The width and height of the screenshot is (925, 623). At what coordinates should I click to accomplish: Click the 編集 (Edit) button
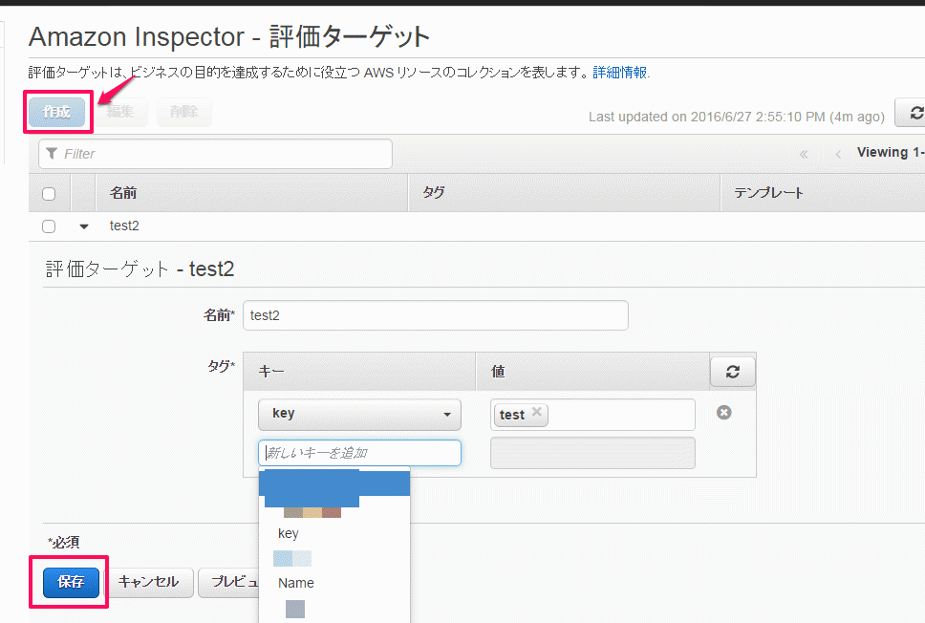tap(120, 112)
